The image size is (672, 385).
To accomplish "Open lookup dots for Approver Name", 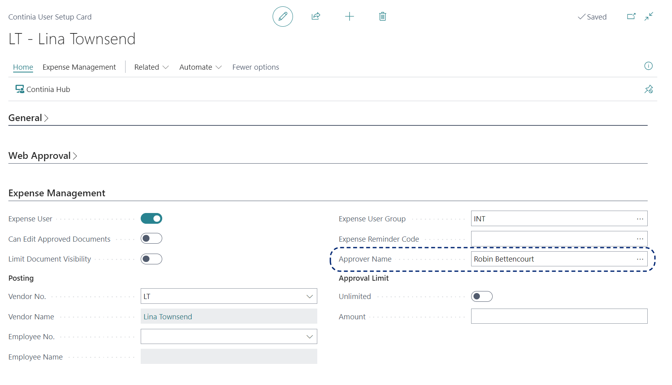I will (640, 259).
